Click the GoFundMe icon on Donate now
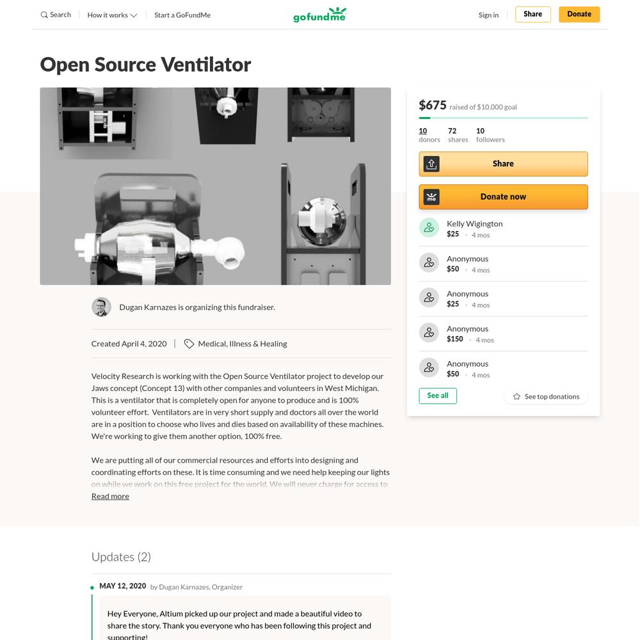Image resolution: width=640 pixels, height=640 pixels. 431,197
